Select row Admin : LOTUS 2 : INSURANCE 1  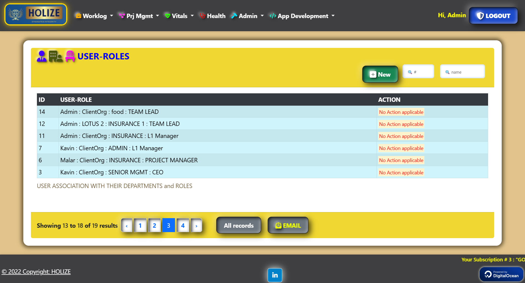(262, 124)
